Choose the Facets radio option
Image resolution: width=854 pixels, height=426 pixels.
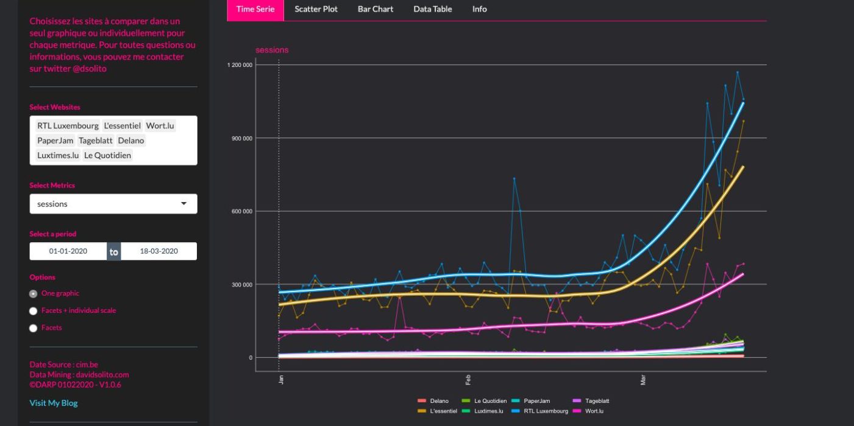34,328
